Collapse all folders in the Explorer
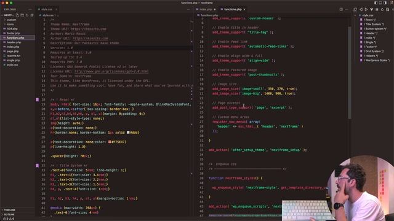394x221 pixels. (32, 15)
